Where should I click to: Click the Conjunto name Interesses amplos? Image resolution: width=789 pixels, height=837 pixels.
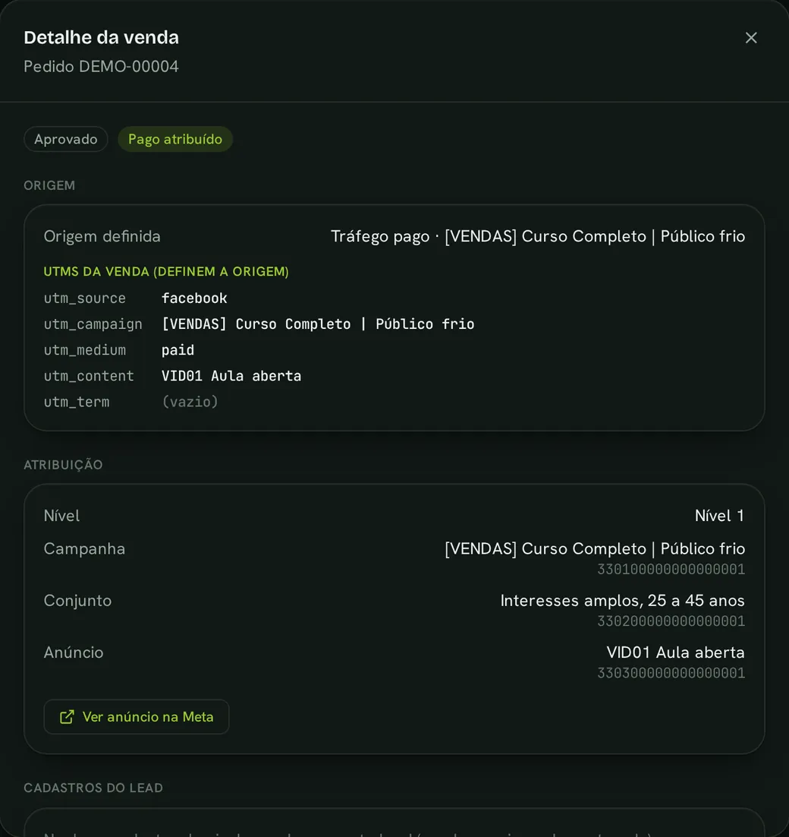point(622,601)
